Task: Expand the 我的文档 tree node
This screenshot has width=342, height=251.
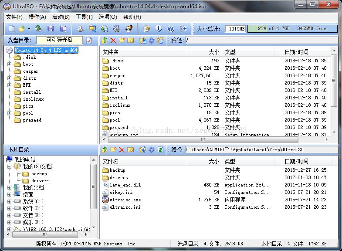Action: pos(9,187)
